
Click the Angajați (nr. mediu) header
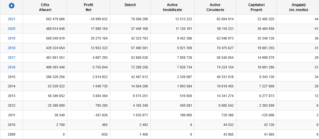[299, 7]
